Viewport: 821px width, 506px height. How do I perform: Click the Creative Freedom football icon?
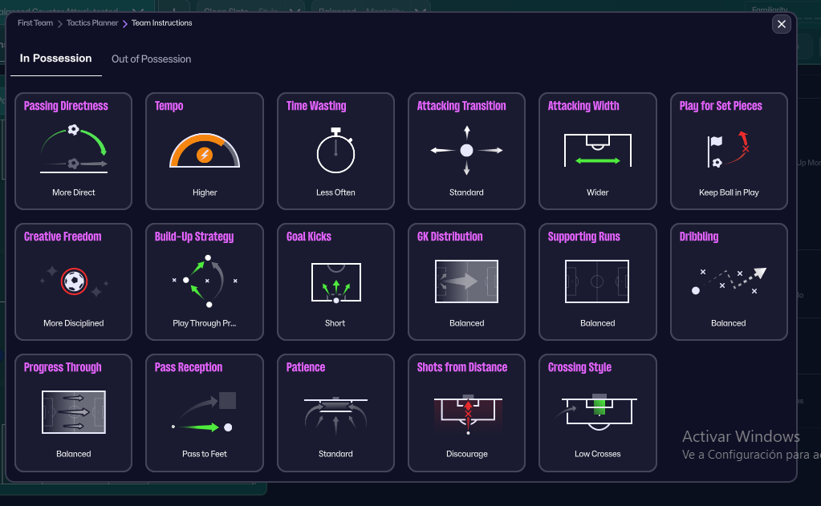click(74, 281)
